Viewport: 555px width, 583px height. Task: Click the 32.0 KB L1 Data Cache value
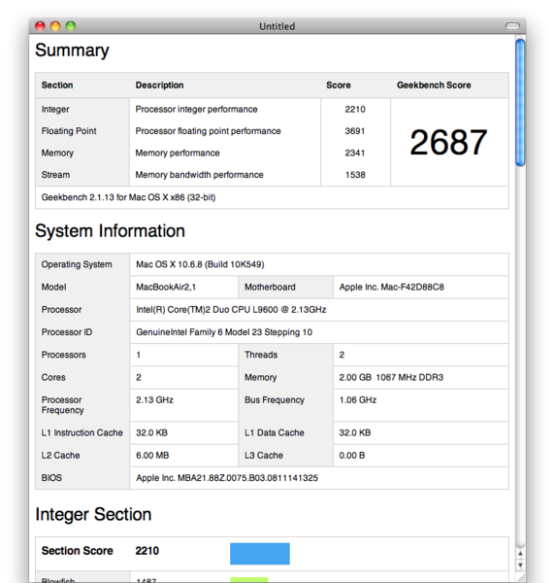coord(354,432)
